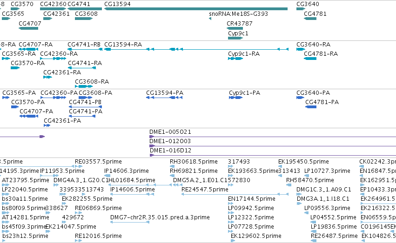Select the CG3608-PA protein feature

click(86, 98)
